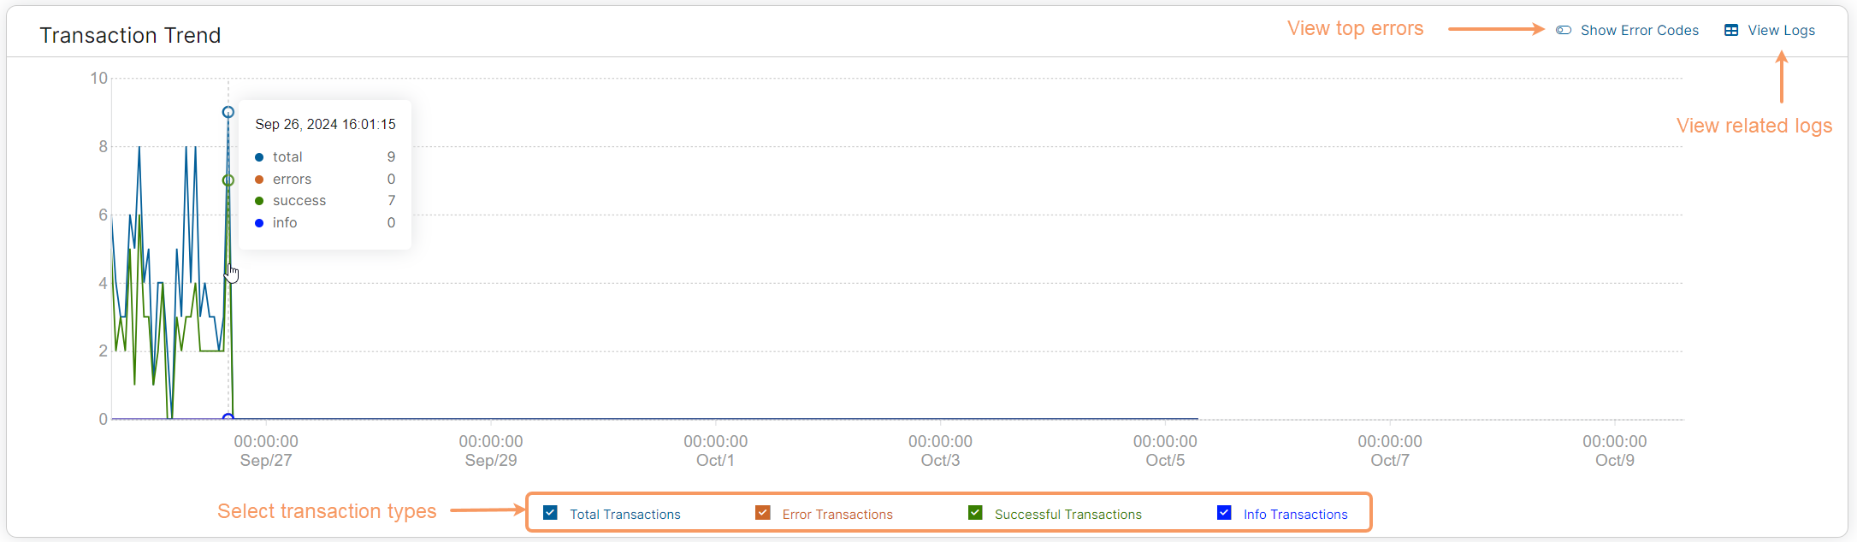Click the Error Transactions legend label
This screenshot has height=542, width=1857.
pyautogui.click(x=837, y=515)
